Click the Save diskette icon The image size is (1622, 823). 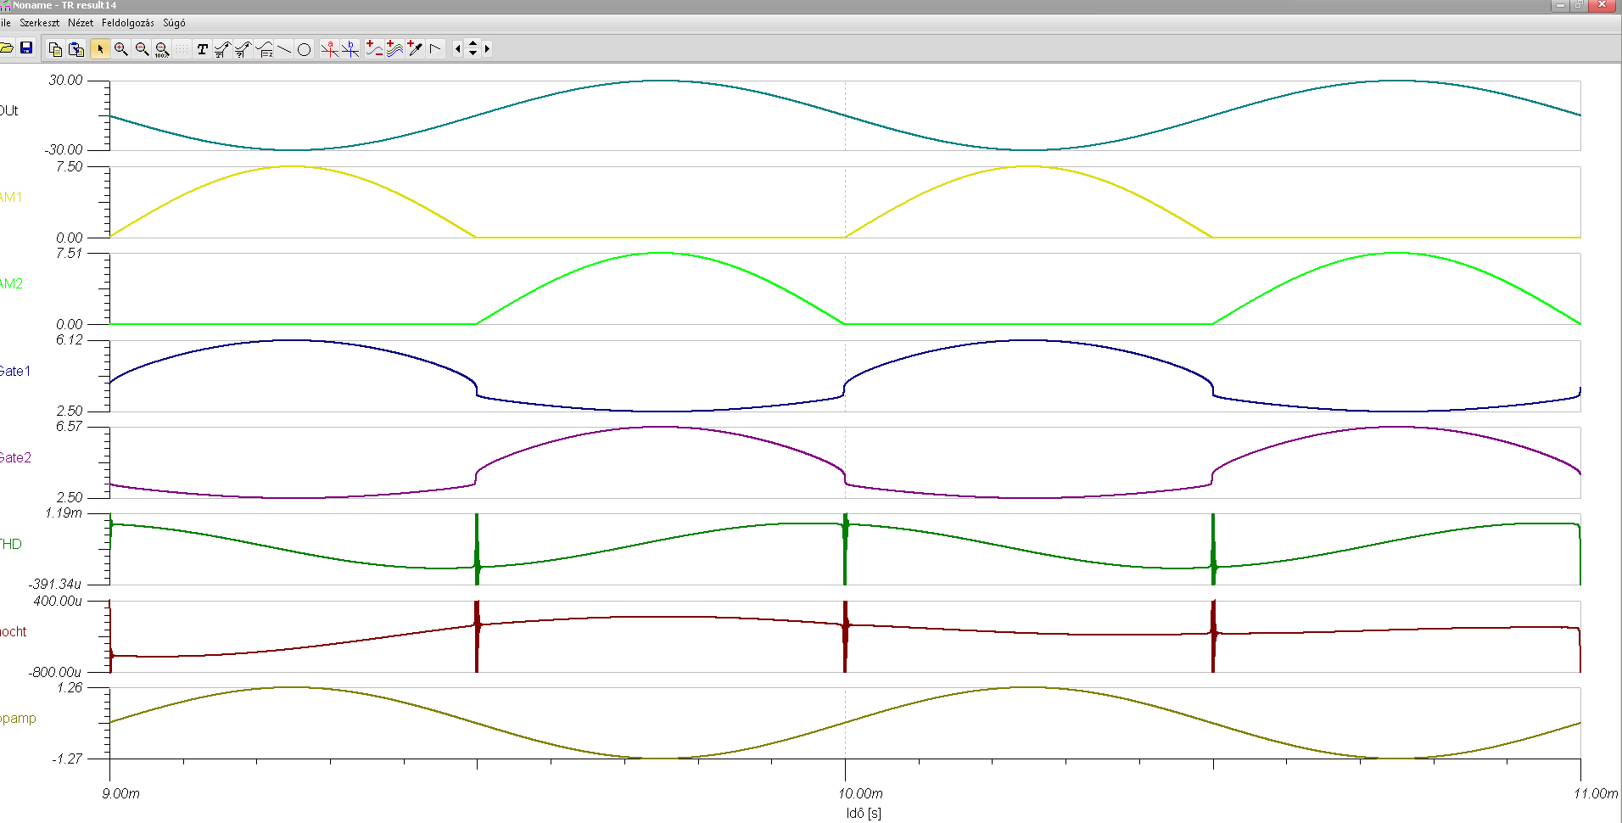(x=26, y=48)
